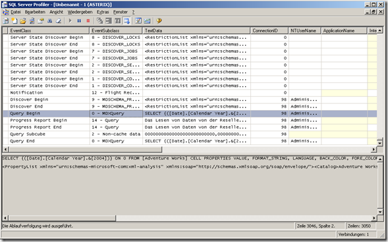388x242 pixels.
Task: Click the details pane horizontal scrollbar thumb
Action: (62, 218)
